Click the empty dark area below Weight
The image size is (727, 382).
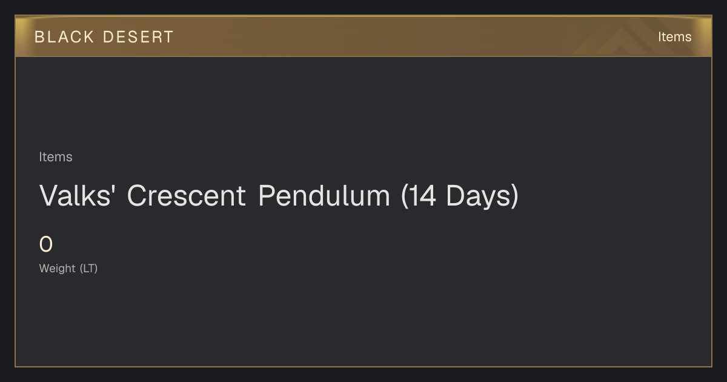pos(363,321)
